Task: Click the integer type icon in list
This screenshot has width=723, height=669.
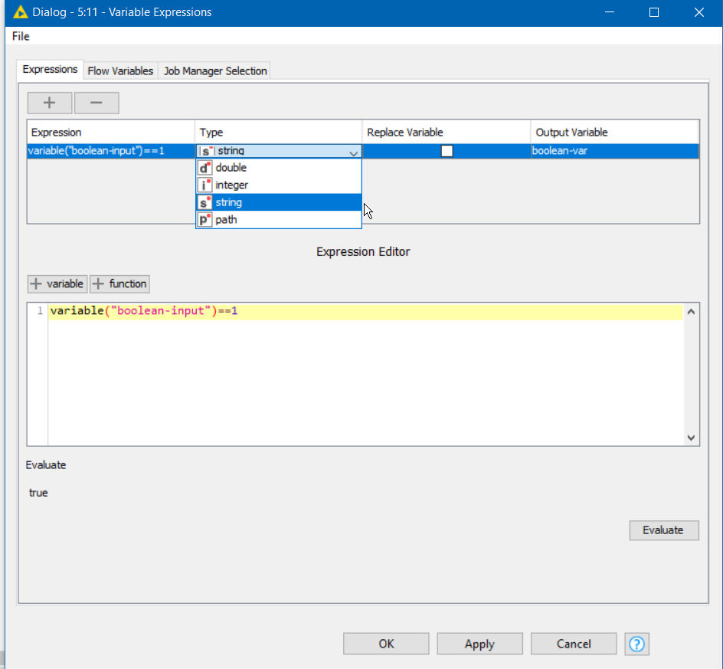Action: pos(204,185)
